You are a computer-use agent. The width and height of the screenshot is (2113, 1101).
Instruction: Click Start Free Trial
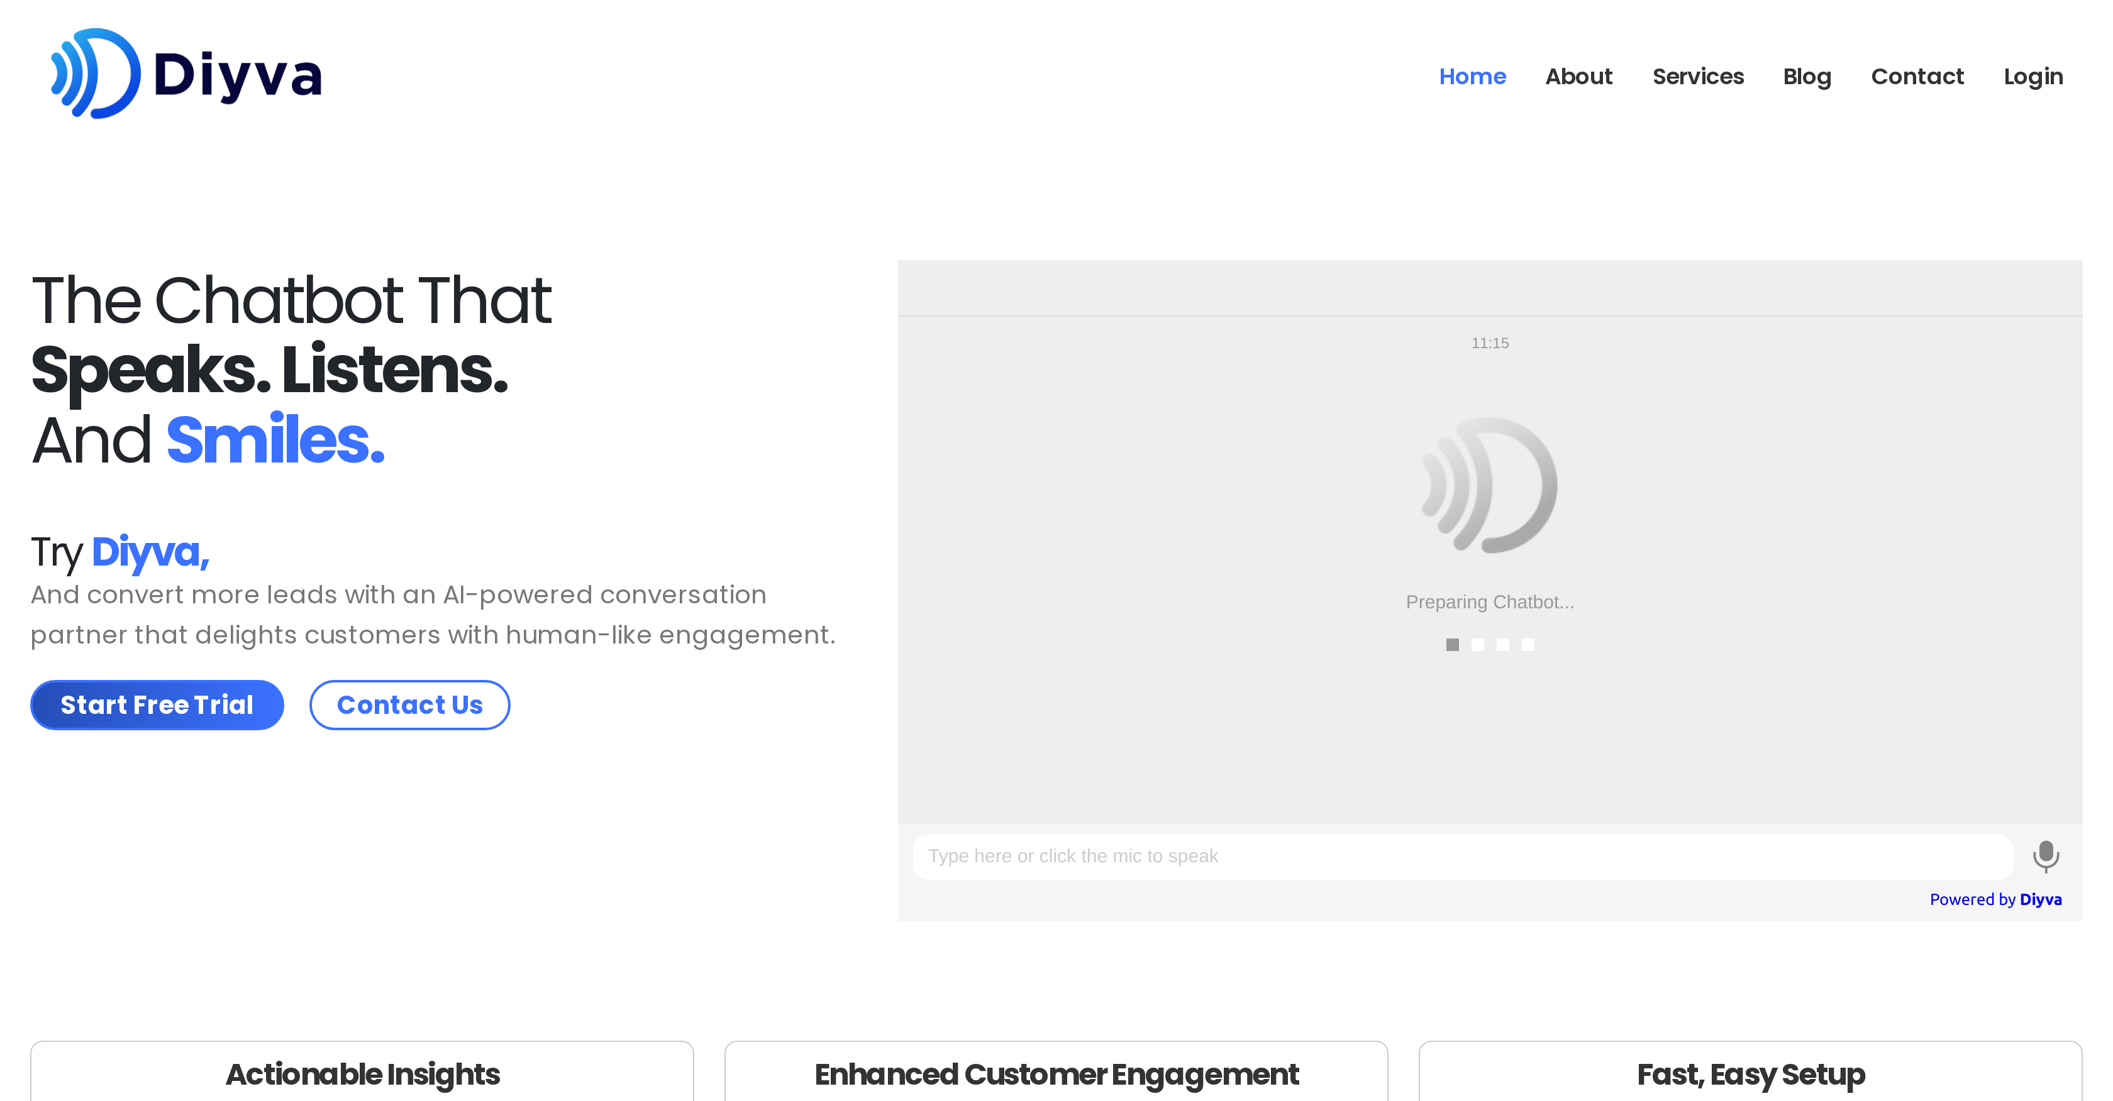(x=157, y=704)
